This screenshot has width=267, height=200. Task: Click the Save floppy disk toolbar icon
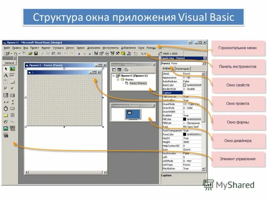[x=36, y=54]
